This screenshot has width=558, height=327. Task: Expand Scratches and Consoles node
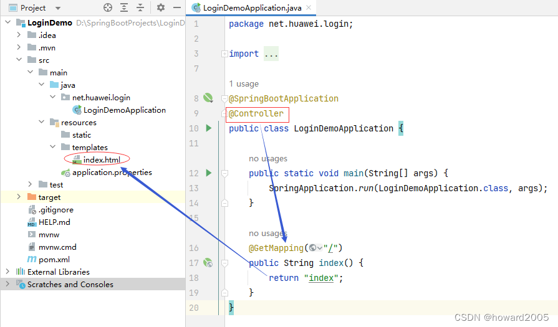coord(8,284)
